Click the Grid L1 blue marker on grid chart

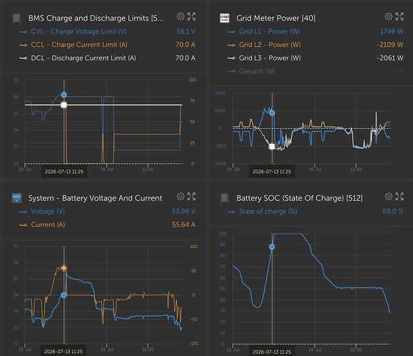click(x=272, y=112)
